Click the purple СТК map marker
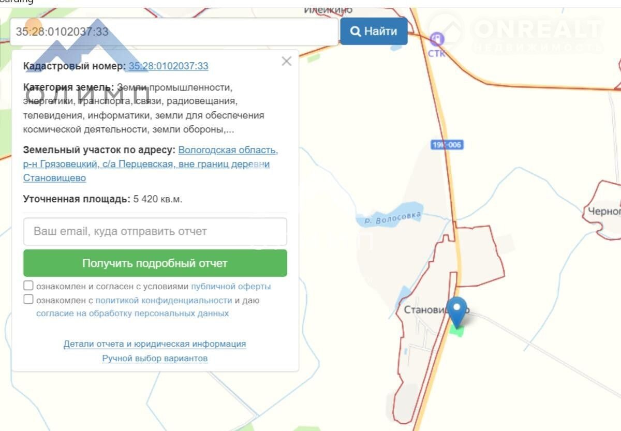 [x=437, y=38]
